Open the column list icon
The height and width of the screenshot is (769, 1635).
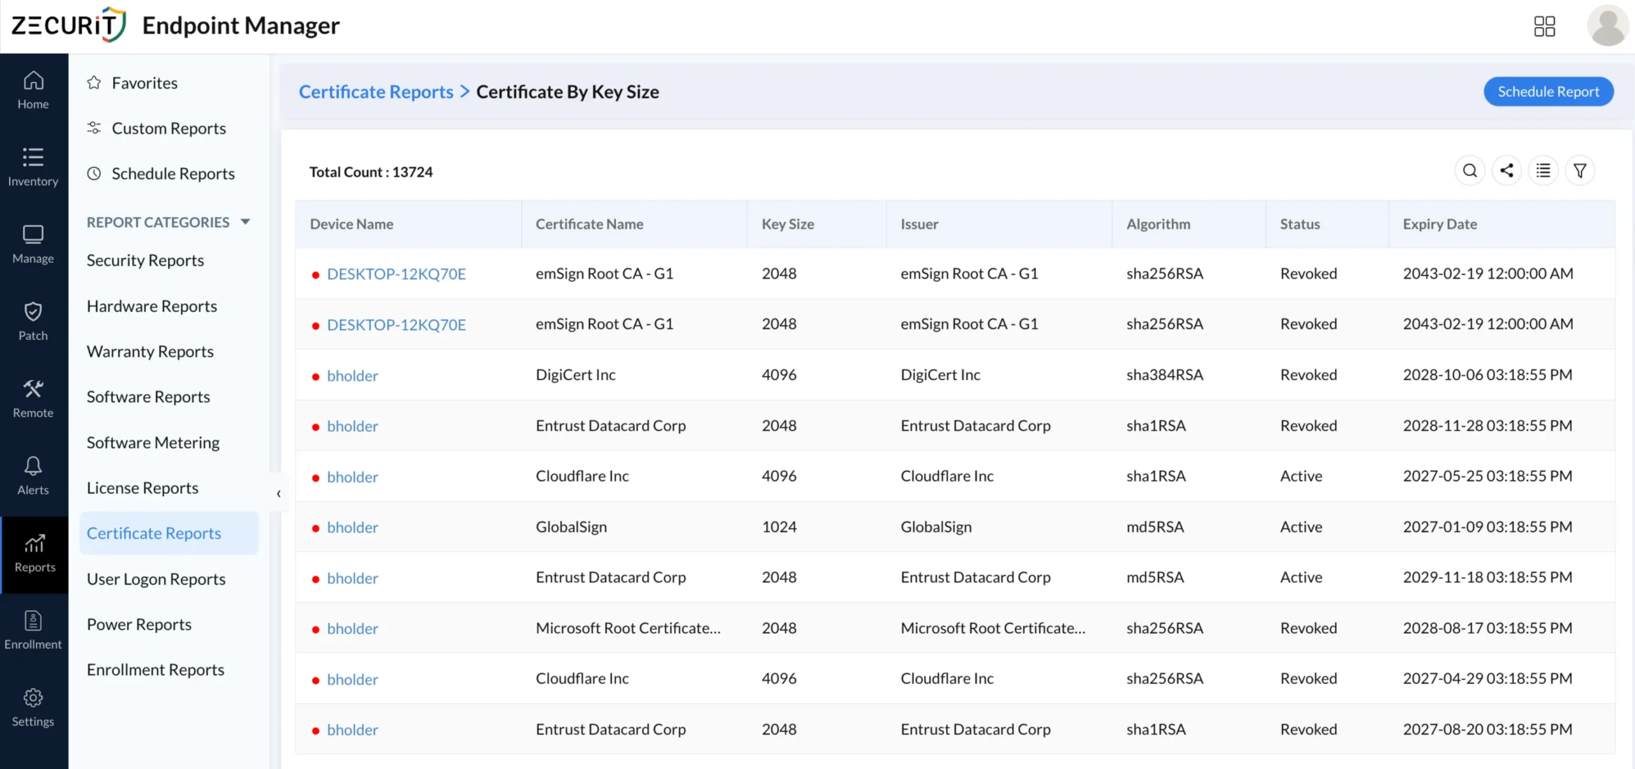pos(1543,170)
